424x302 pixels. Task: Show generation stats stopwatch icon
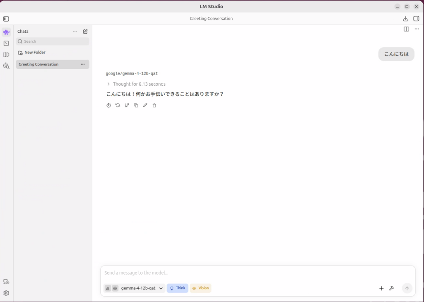(x=109, y=105)
